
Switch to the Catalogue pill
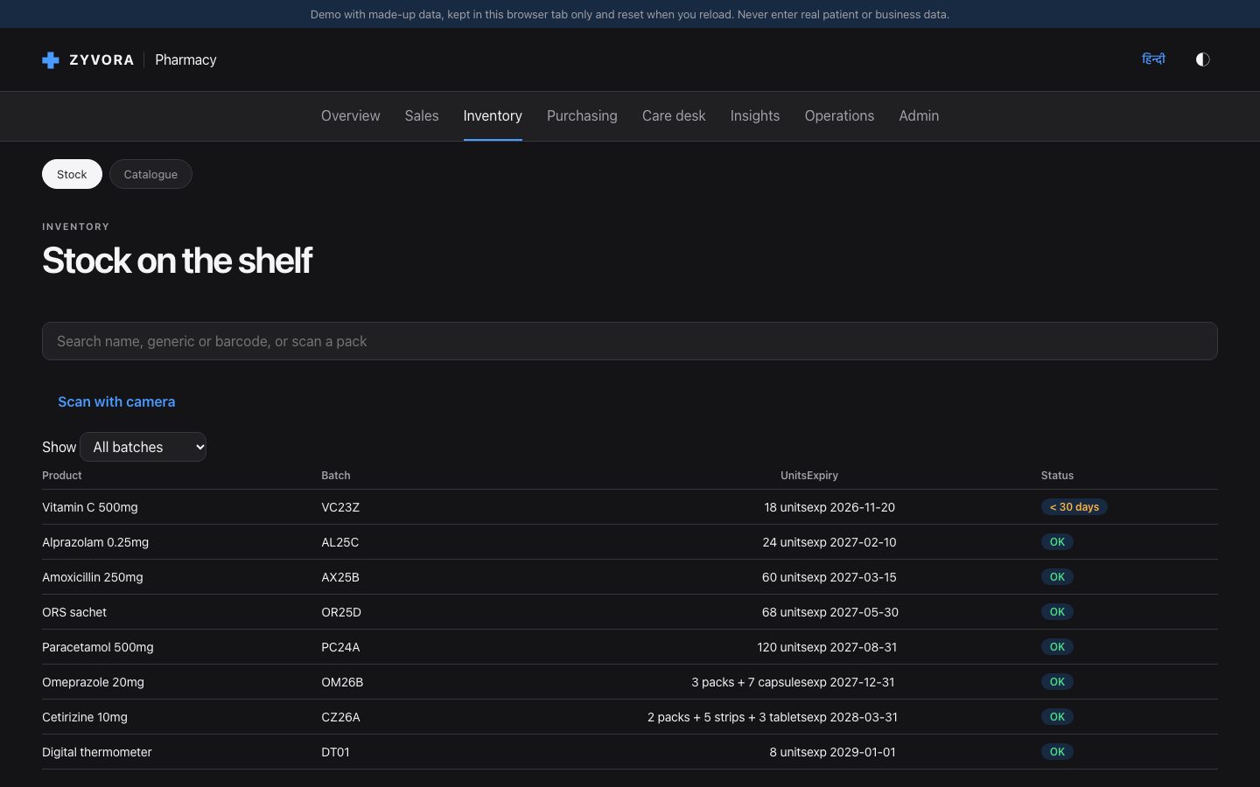pyautogui.click(x=150, y=174)
